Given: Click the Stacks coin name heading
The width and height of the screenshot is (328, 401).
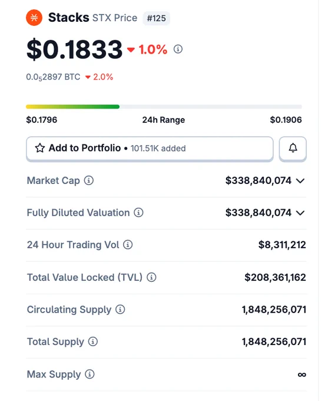Looking at the screenshot, I should point(69,17).
